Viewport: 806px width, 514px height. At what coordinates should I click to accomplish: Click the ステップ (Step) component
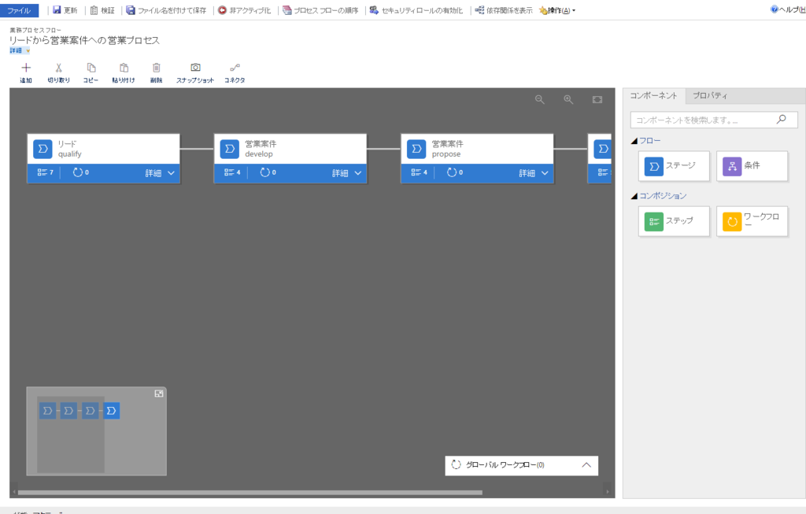pyautogui.click(x=674, y=221)
